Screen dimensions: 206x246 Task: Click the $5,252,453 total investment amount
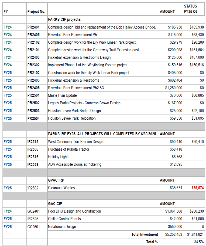(x=174, y=234)
